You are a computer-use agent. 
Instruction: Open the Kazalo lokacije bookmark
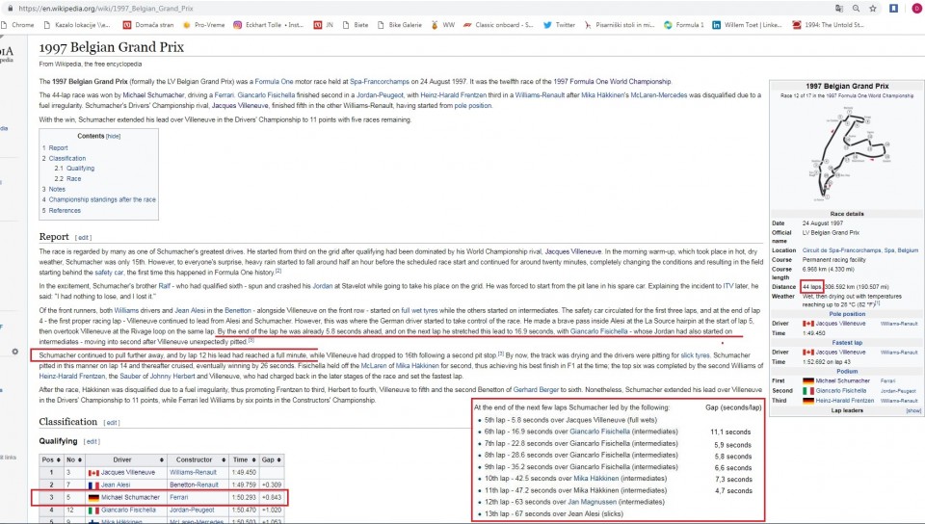[77, 25]
